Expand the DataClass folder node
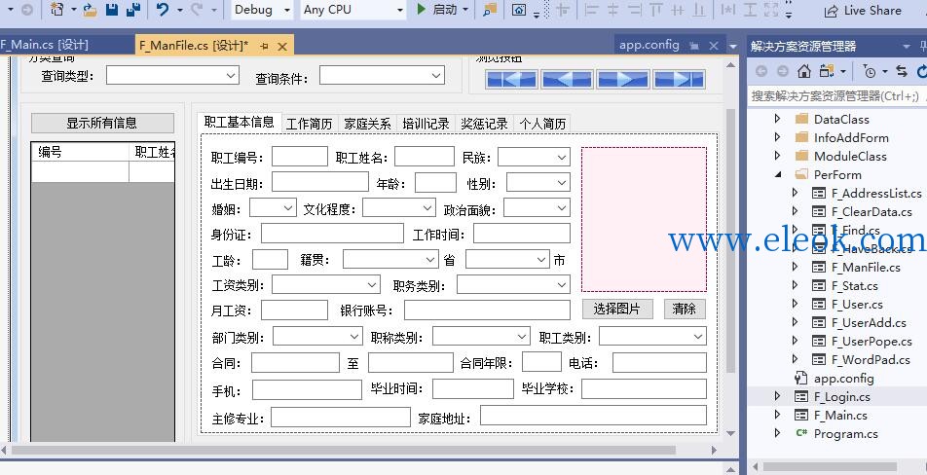This screenshot has width=927, height=475. [x=777, y=119]
